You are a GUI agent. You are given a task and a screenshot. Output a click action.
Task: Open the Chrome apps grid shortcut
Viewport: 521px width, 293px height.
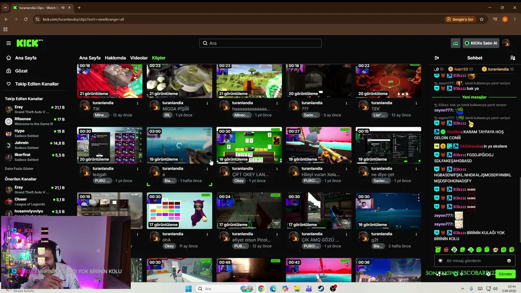(5, 29)
